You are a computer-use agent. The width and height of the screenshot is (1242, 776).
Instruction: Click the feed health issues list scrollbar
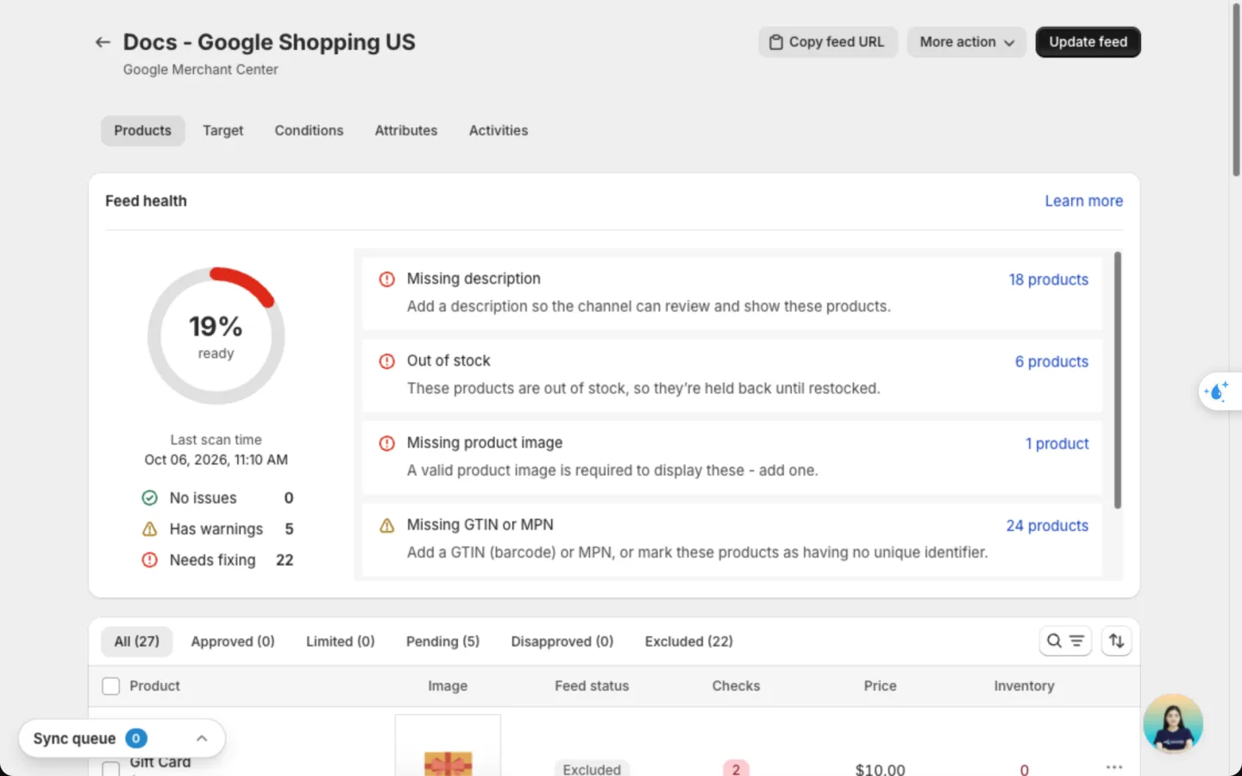[x=1118, y=379]
